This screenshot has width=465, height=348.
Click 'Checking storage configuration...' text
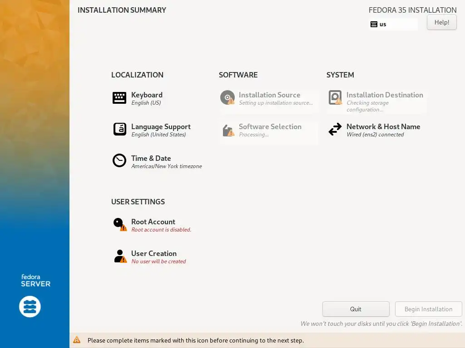(x=367, y=106)
